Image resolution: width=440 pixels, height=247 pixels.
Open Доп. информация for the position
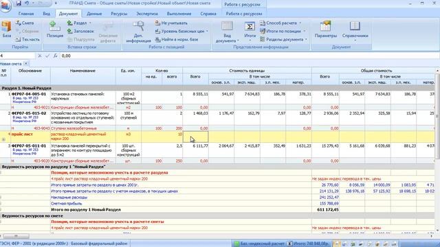tap(138, 32)
